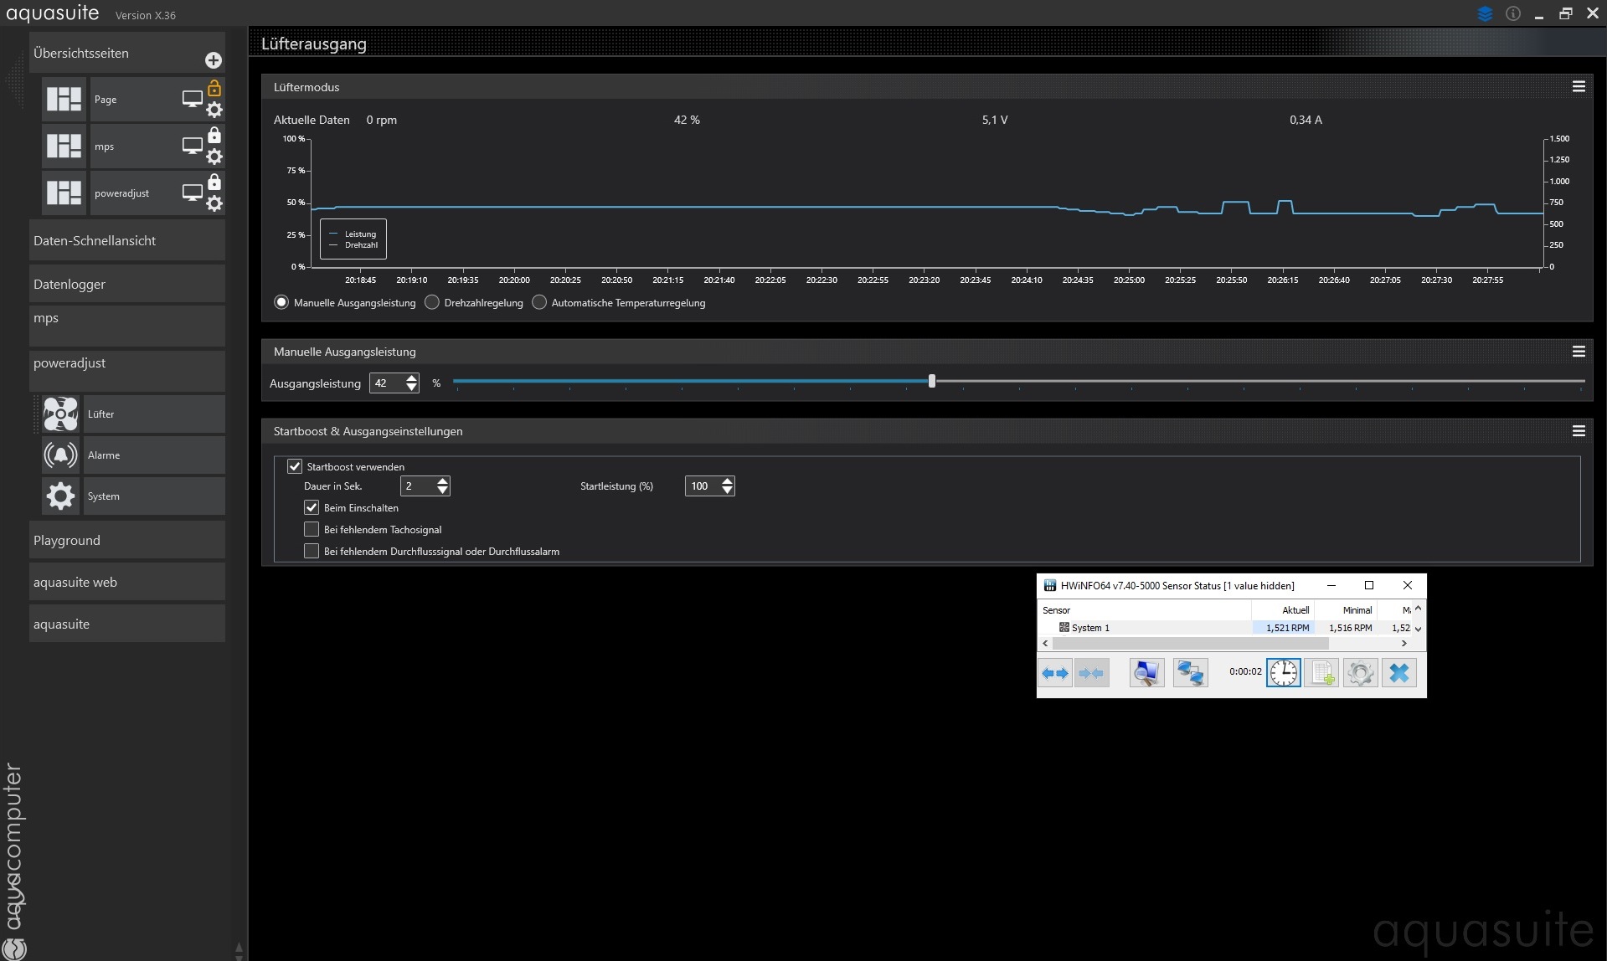
Task: Open Alarme page under poweradjust
Action: pyautogui.click(x=154, y=455)
